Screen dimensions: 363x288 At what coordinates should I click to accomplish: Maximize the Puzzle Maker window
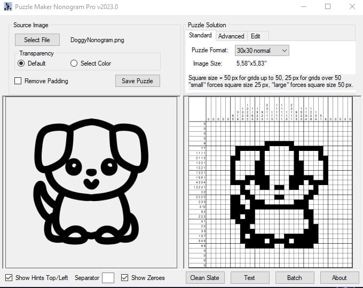[328, 7]
